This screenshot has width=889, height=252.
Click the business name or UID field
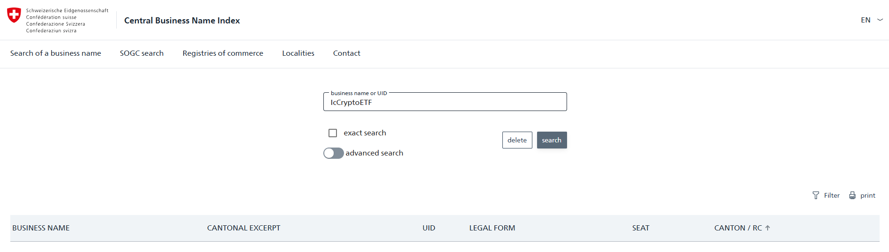pyautogui.click(x=445, y=102)
